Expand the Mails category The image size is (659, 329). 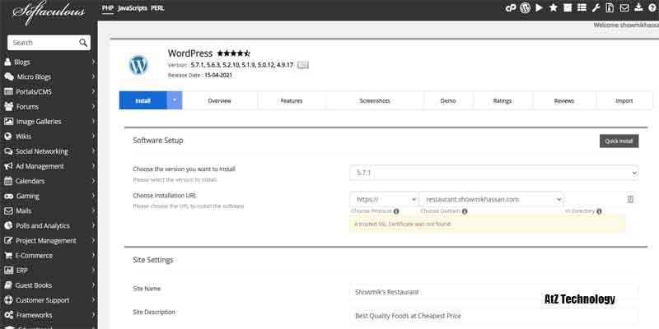(49, 211)
